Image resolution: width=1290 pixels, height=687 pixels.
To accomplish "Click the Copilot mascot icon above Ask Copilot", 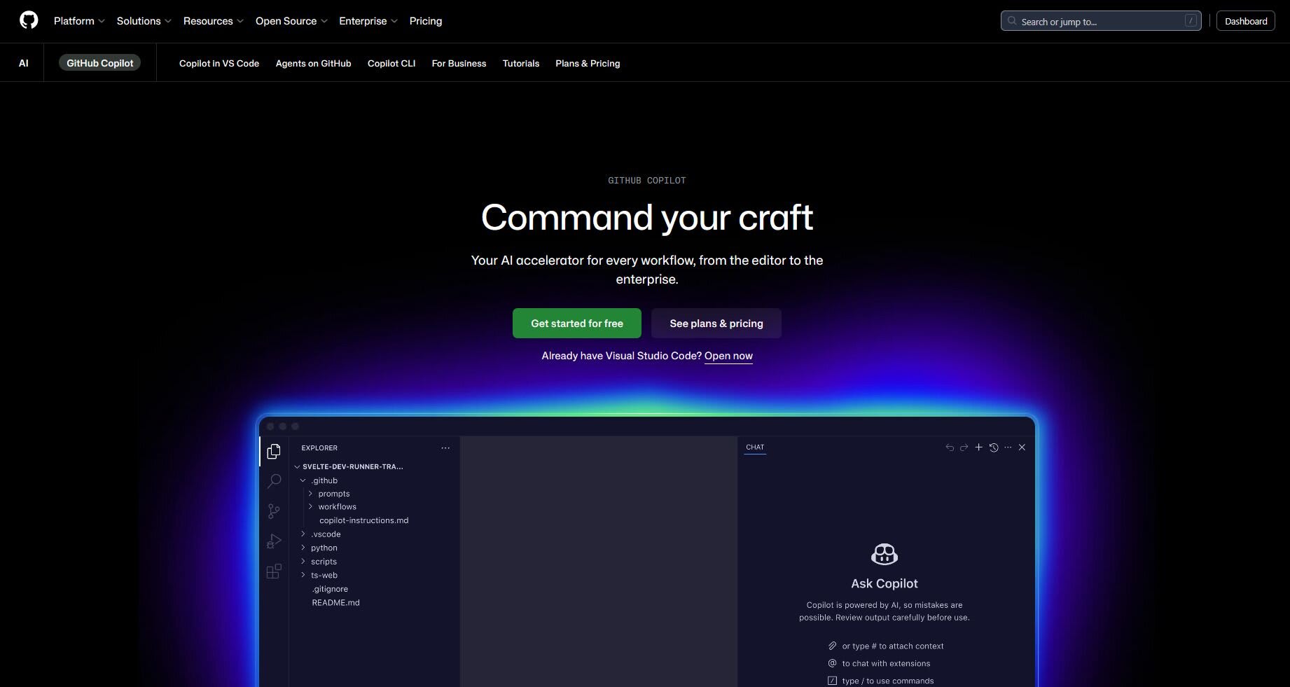I will [x=885, y=554].
